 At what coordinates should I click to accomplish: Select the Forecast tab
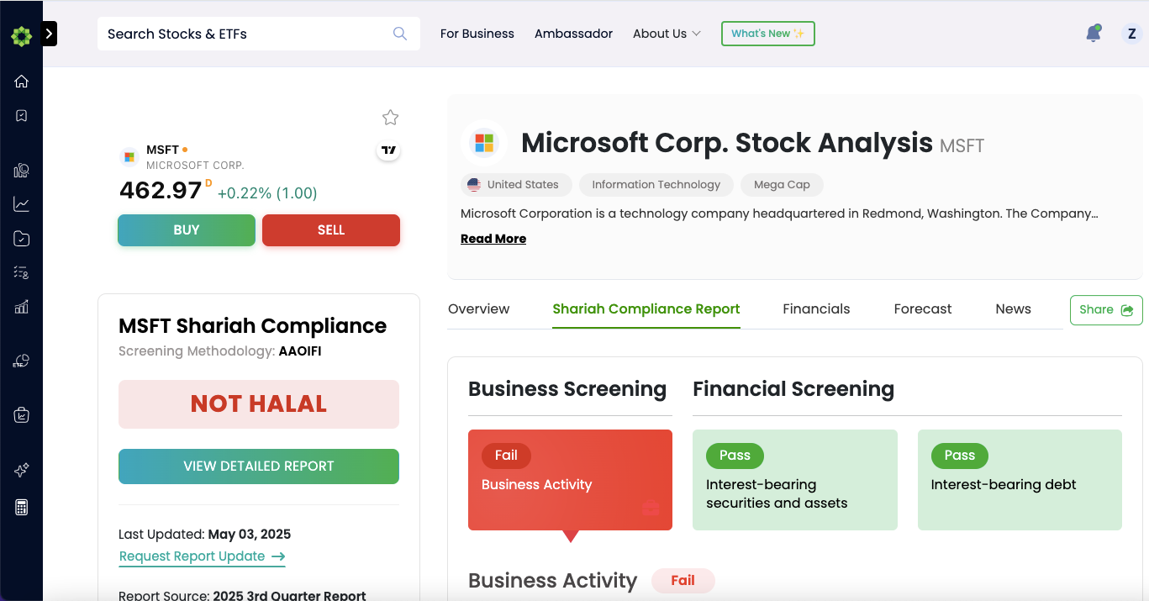coord(923,308)
